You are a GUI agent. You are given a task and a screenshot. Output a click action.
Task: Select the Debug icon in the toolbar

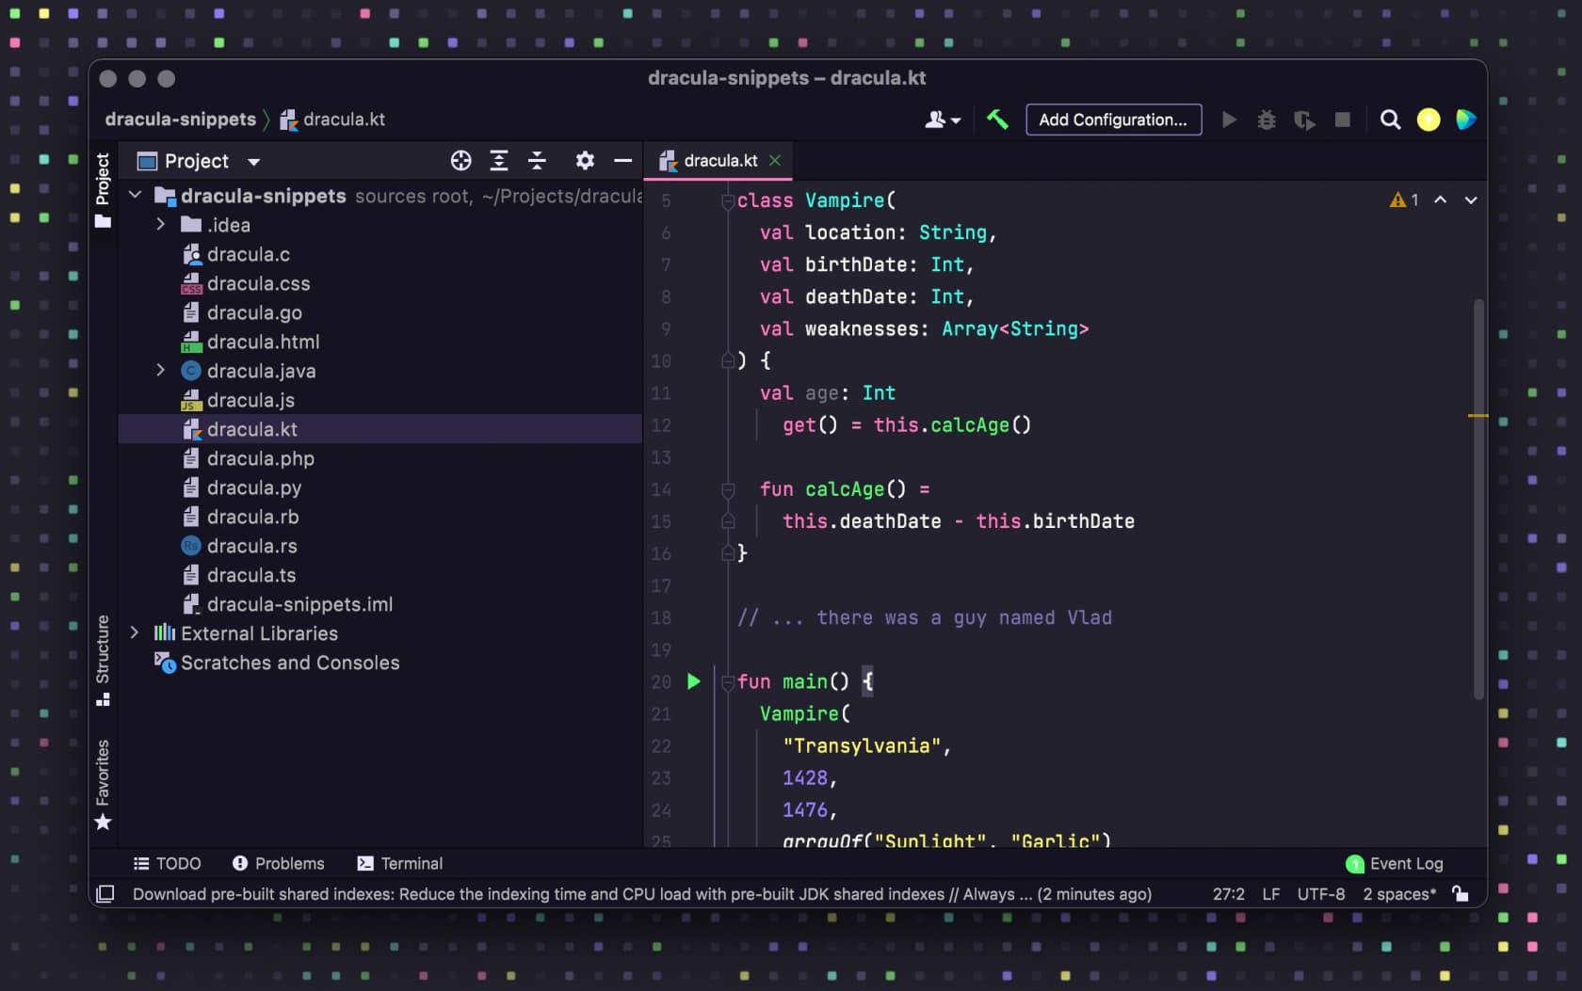1267,120
